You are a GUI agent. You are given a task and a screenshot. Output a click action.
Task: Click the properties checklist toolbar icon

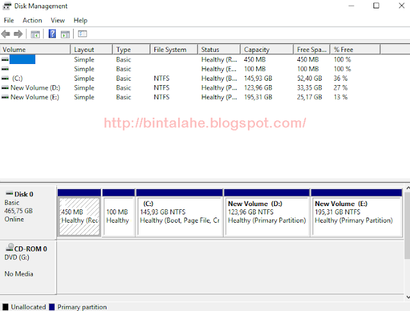click(83, 34)
